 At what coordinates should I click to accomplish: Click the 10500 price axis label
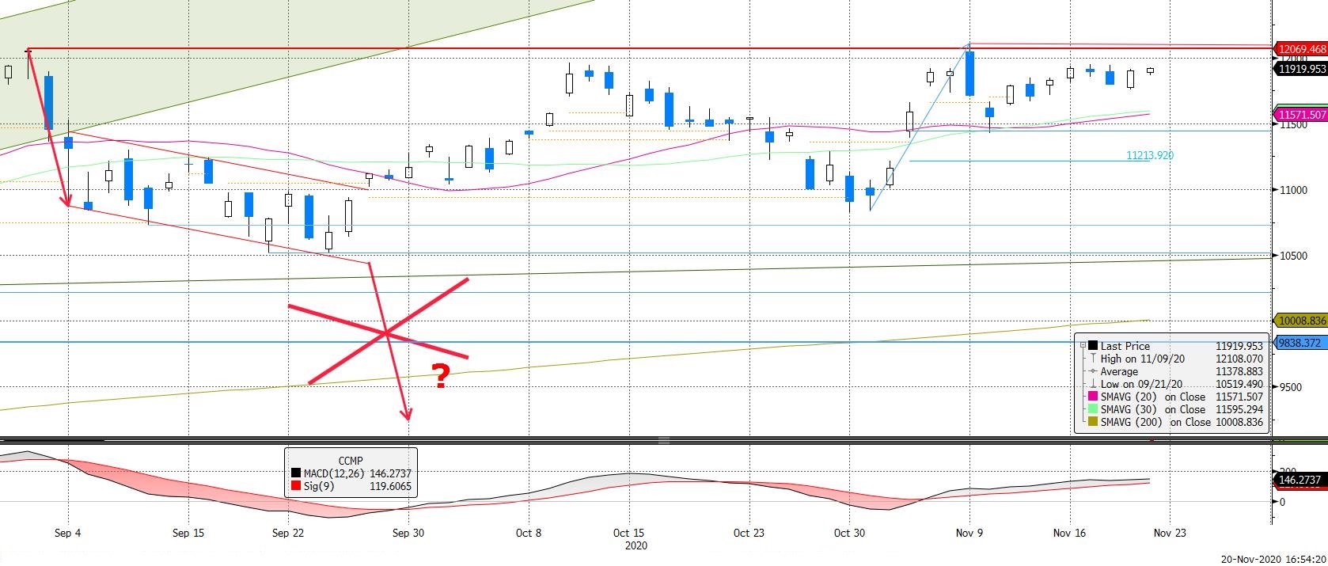[1293, 256]
